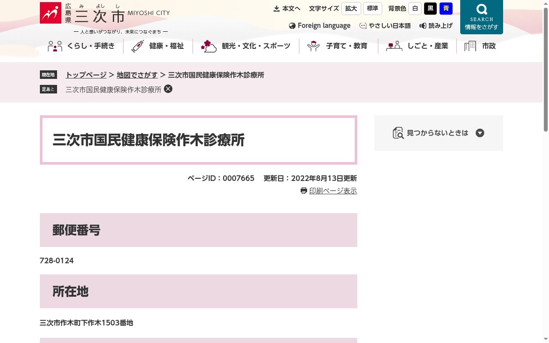Image resolution: width=549 pixels, height=343 pixels.
Task: Click the building icon for 市政
Action: (471, 46)
